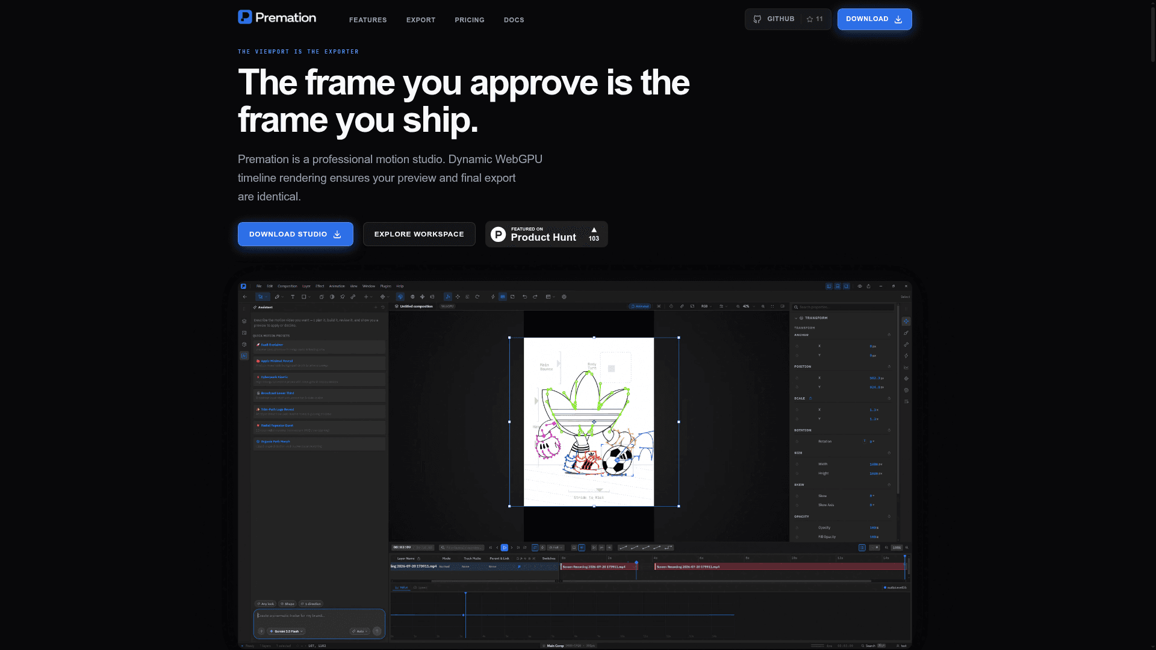Click the timeline Play button
This screenshot has height=650, width=1156.
click(x=505, y=548)
